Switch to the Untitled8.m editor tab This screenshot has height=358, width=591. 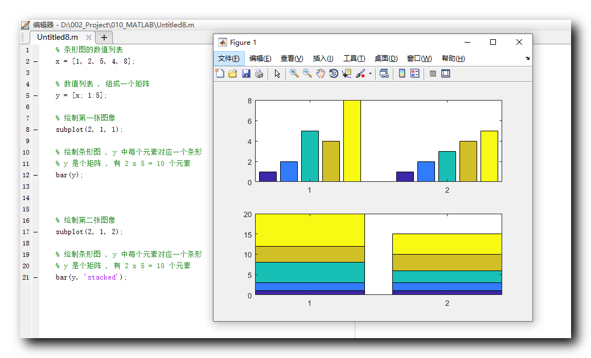click(58, 38)
